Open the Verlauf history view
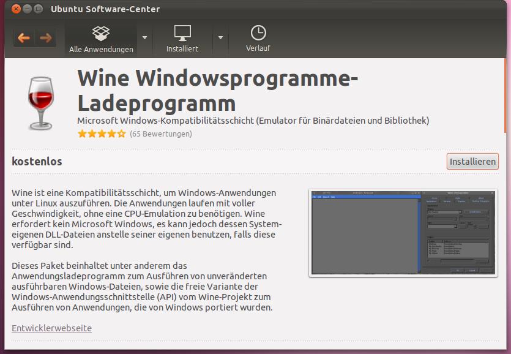The height and width of the screenshot is (354, 511). click(x=258, y=39)
